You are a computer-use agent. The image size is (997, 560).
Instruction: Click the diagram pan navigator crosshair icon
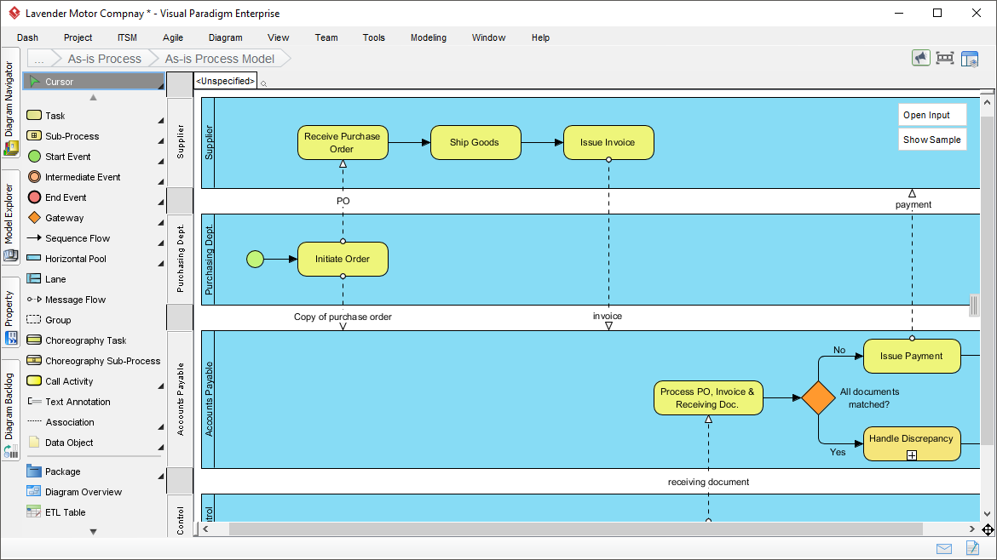pyautogui.click(x=988, y=529)
